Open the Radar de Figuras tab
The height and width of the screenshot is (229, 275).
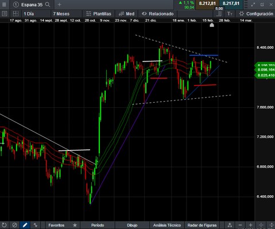click(x=202, y=225)
